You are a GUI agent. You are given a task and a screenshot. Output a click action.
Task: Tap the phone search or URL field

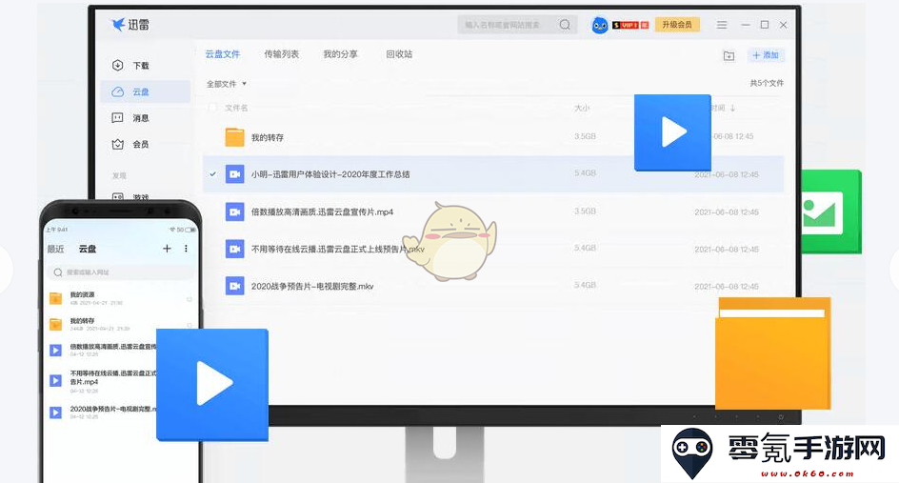pyautogui.click(x=120, y=272)
